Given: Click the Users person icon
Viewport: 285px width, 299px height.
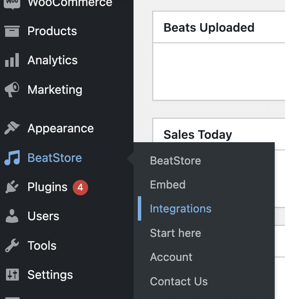Looking at the screenshot, I should 12,216.
